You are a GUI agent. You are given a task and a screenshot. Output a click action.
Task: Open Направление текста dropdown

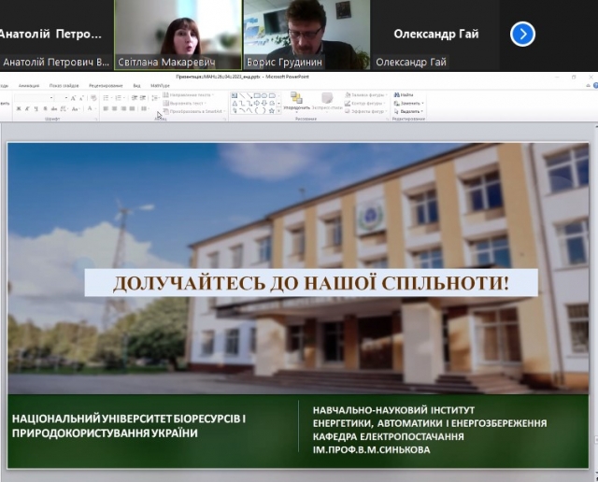tap(189, 95)
